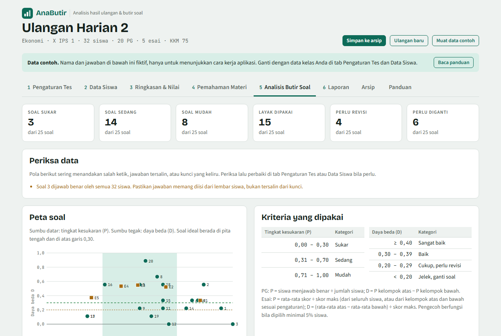The height and width of the screenshot is (336, 501).
Task: Click the Perlu Diganti summary card
Action: point(443,123)
